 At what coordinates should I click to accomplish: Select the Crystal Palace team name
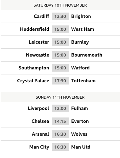coord(33,81)
